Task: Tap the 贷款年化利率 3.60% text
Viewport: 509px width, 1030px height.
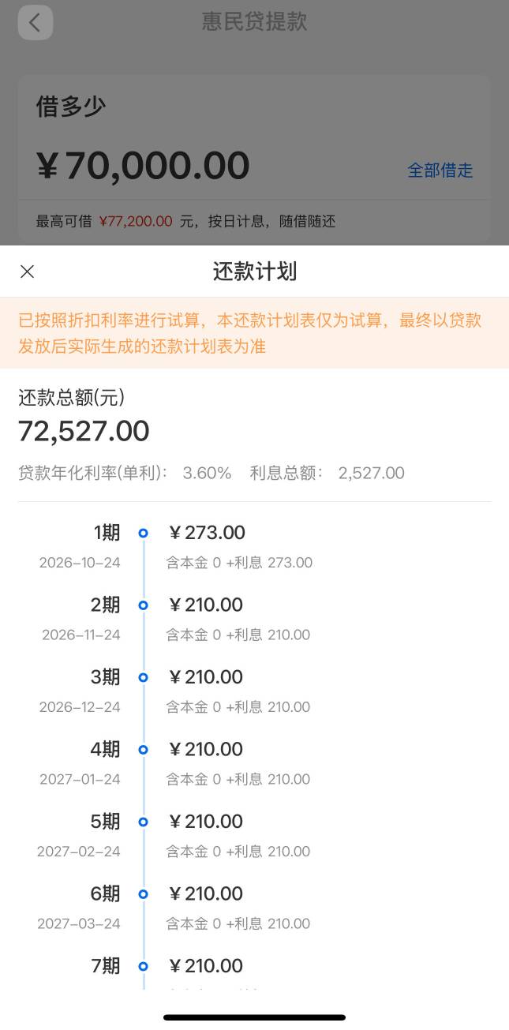Action: 125,473
